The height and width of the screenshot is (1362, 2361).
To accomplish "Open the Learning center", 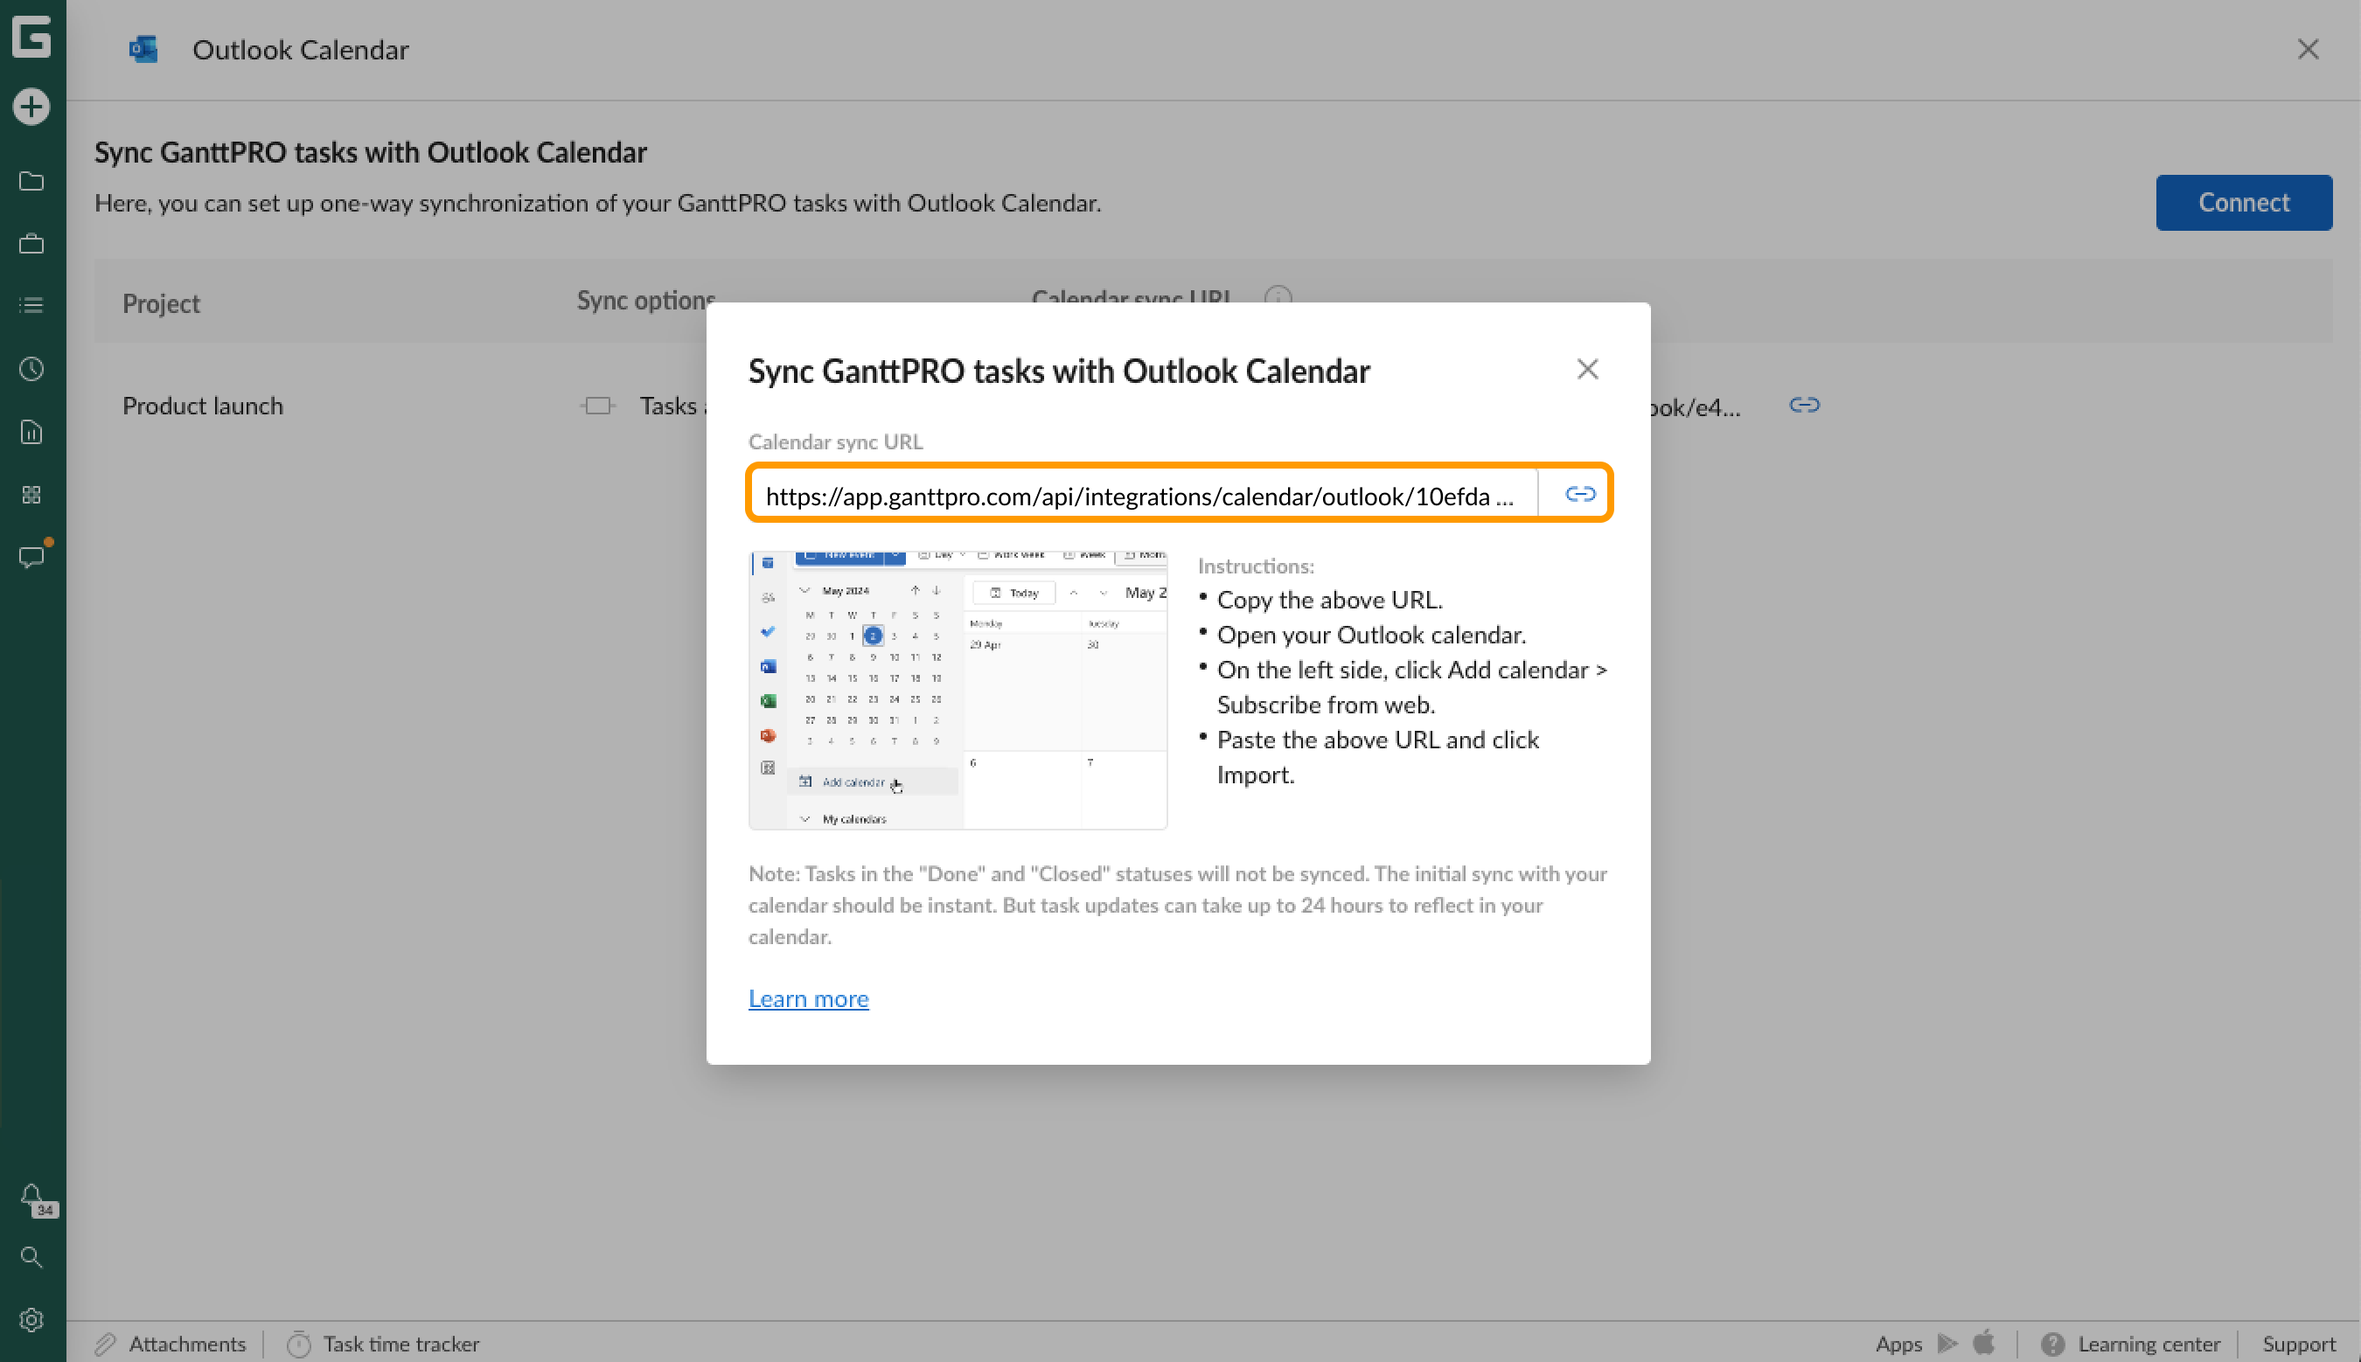I will (x=2144, y=1344).
